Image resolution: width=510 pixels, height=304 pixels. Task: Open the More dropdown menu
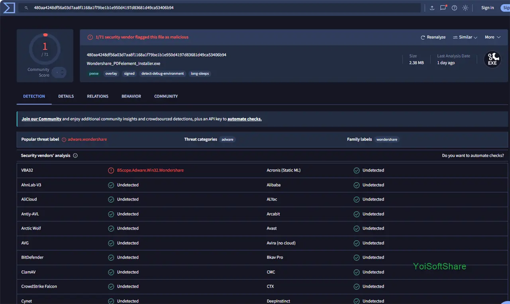point(492,37)
